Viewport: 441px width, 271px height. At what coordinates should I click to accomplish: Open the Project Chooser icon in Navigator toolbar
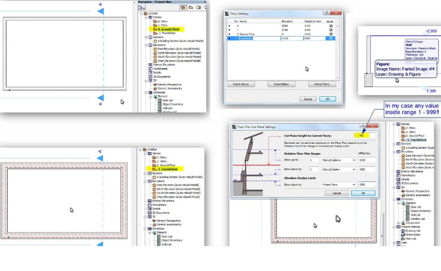[x=142, y=8]
